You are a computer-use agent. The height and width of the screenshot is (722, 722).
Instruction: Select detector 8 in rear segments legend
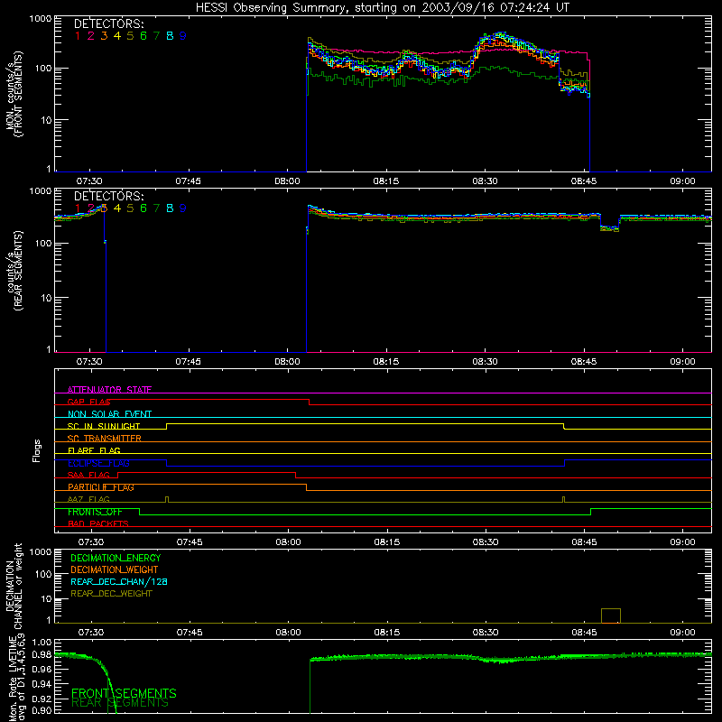170,208
